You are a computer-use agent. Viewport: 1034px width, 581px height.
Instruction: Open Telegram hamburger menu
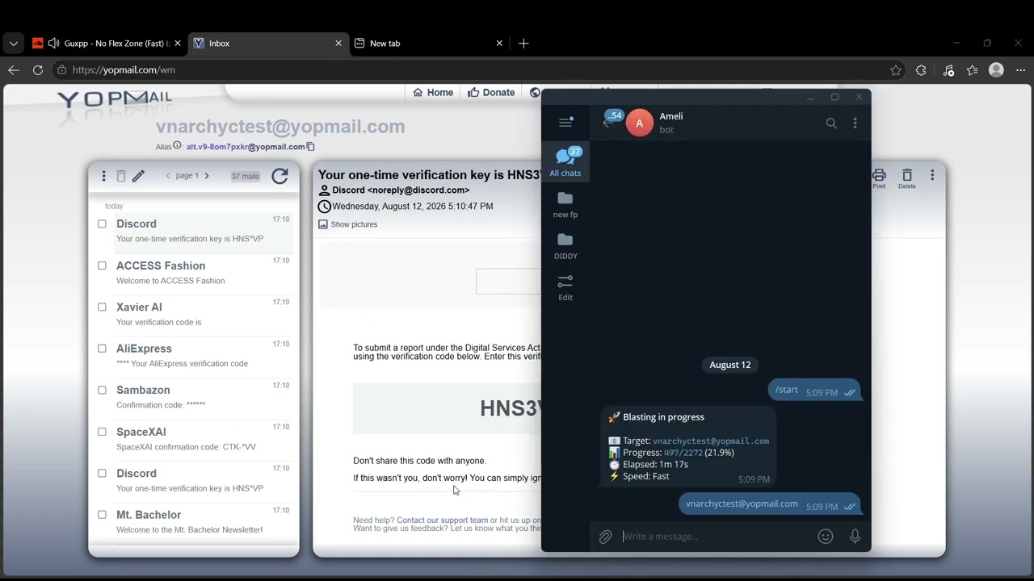(x=565, y=123)
